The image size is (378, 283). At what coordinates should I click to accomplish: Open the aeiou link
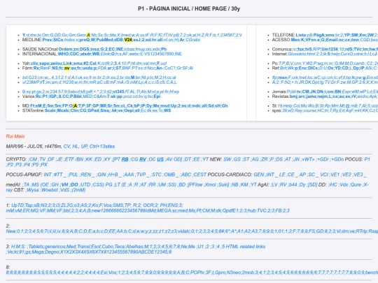click(56, 64)
